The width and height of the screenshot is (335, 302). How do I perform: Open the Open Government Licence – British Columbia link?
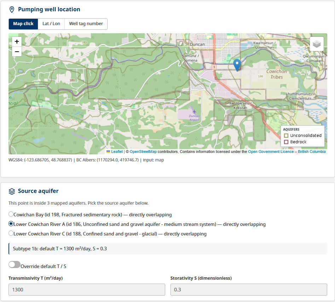click(x=287, y=152)
